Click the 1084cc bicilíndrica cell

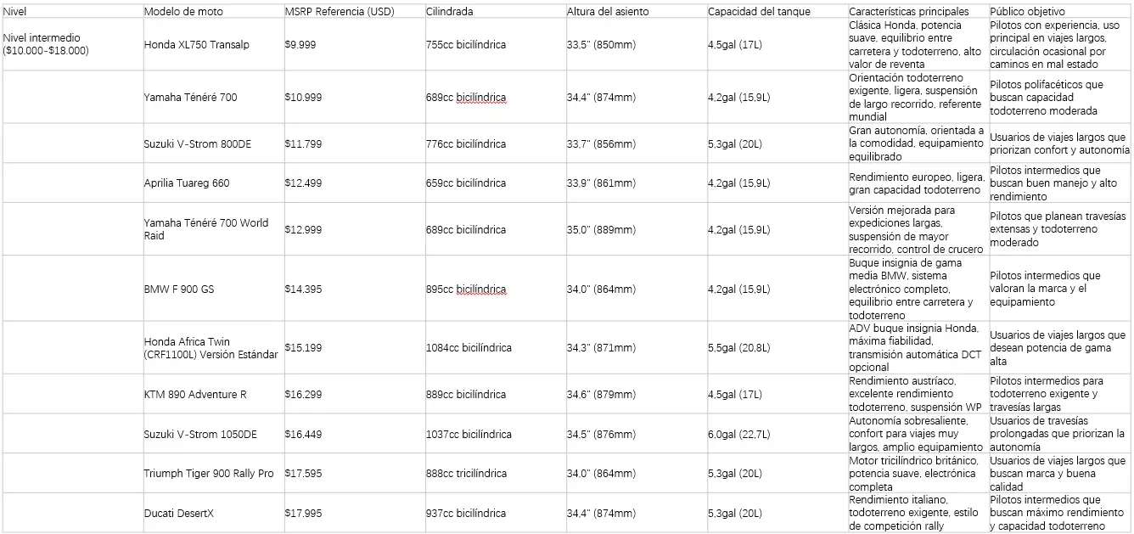pos(495,348)
